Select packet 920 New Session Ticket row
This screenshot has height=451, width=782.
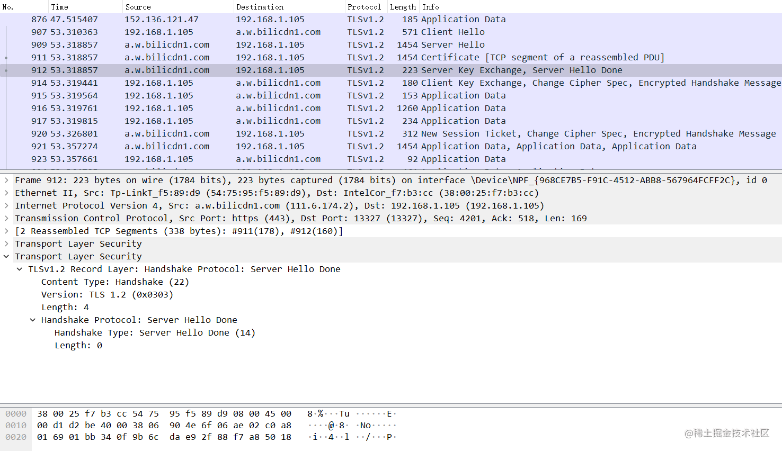click(391, 134)
